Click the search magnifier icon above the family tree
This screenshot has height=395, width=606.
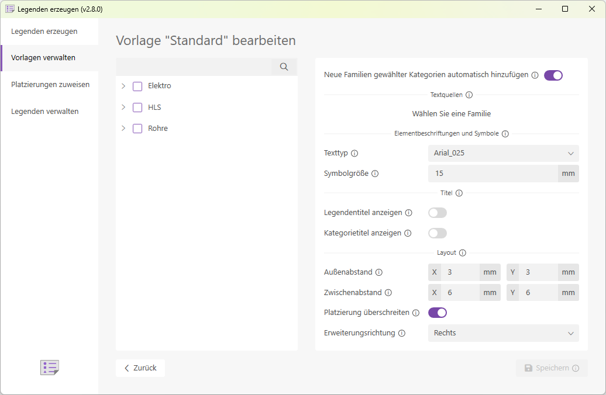pos(284,67)
